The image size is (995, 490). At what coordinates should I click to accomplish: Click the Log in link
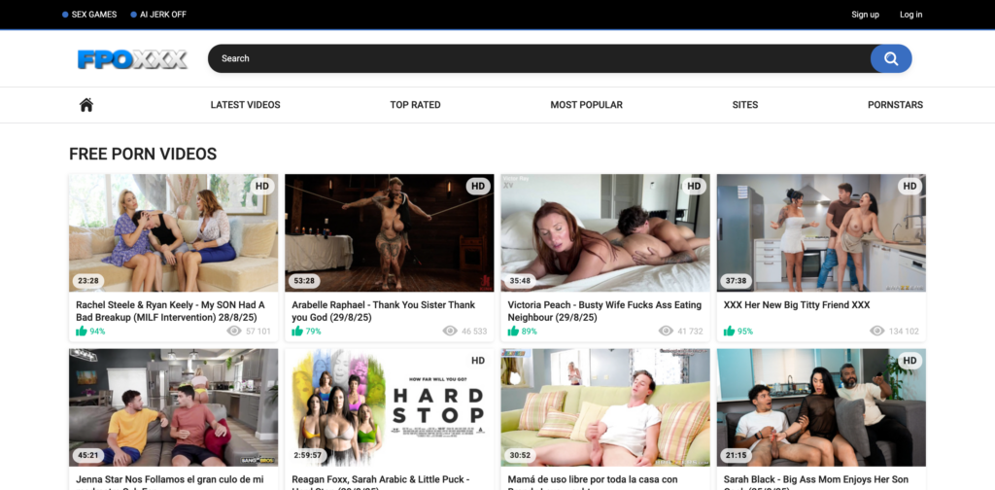(x=910, y=15)
